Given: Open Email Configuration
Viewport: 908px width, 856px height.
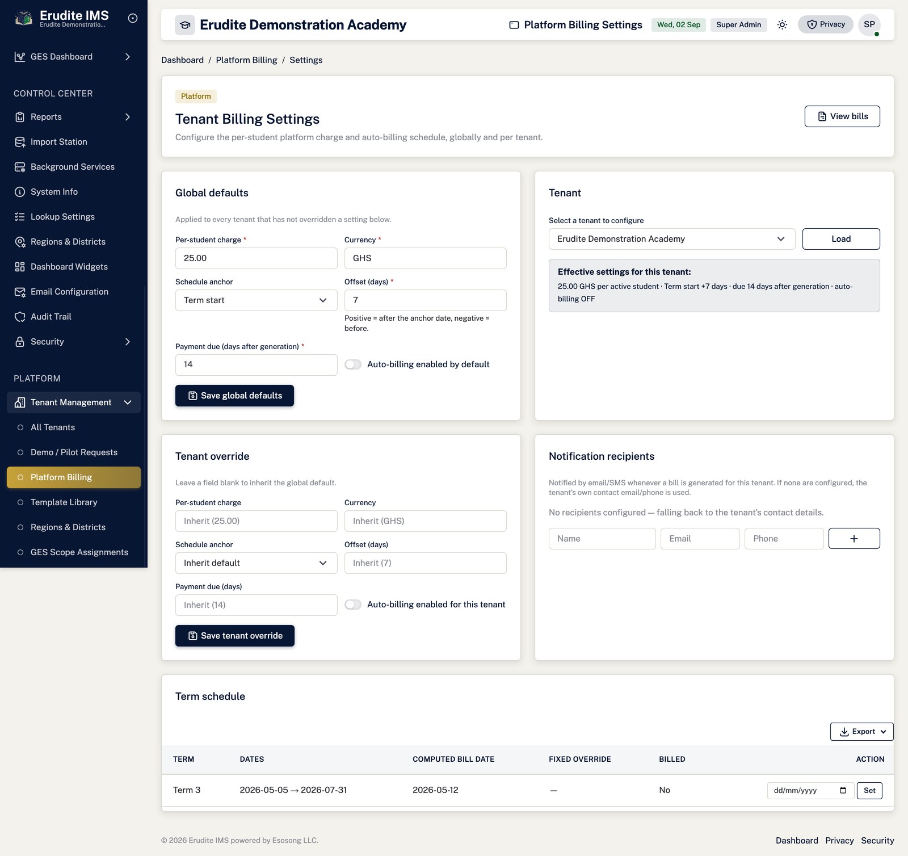Looking at the screenshot, I should [74, 292].
